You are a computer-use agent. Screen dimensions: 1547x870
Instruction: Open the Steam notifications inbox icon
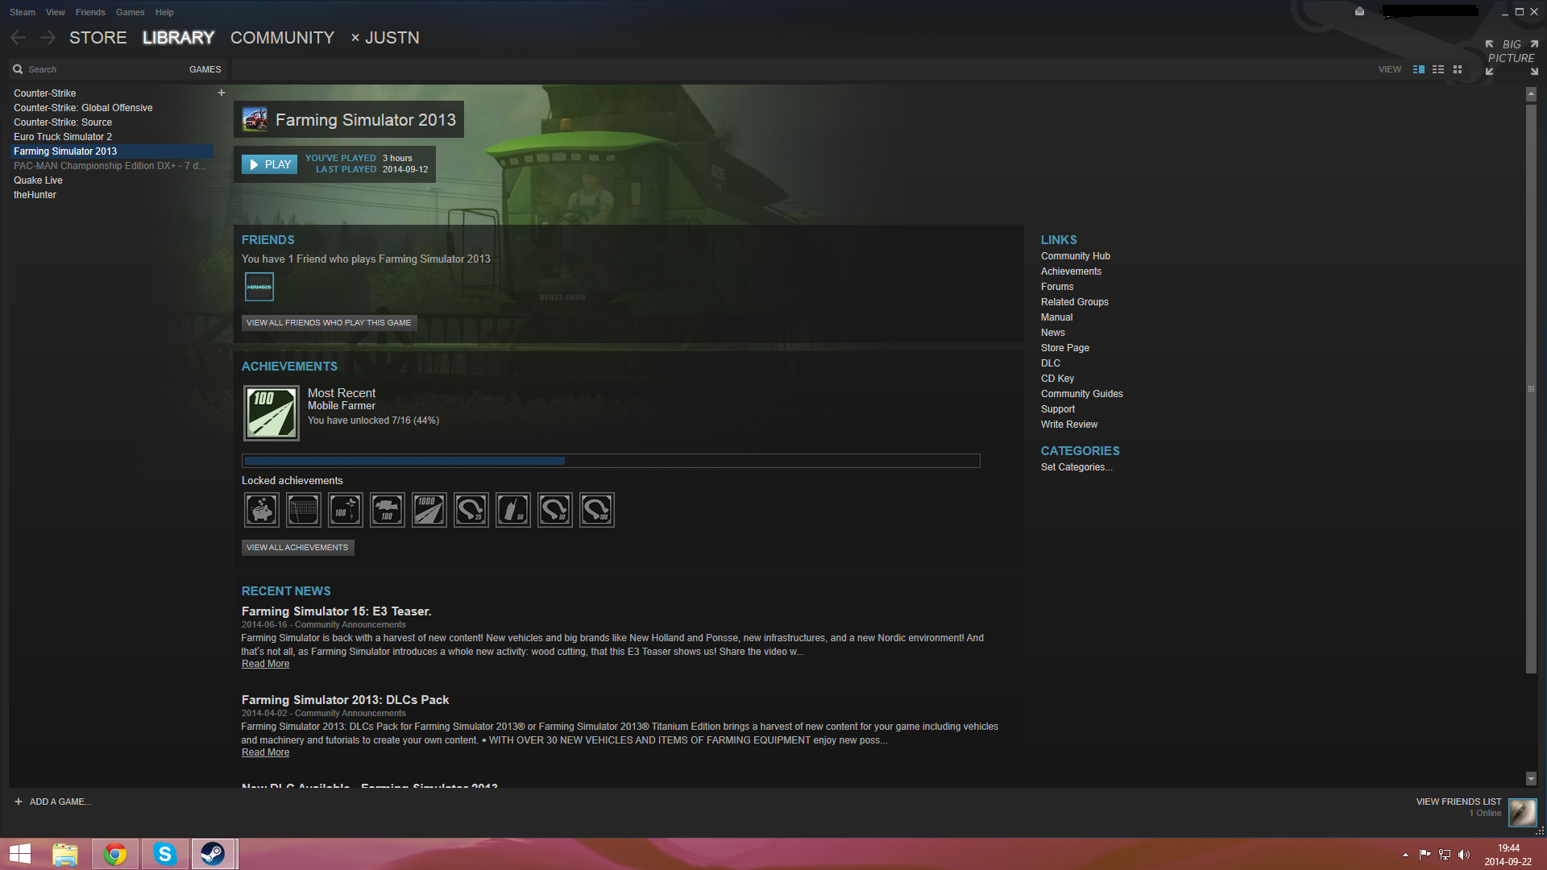coord(1359,11)
